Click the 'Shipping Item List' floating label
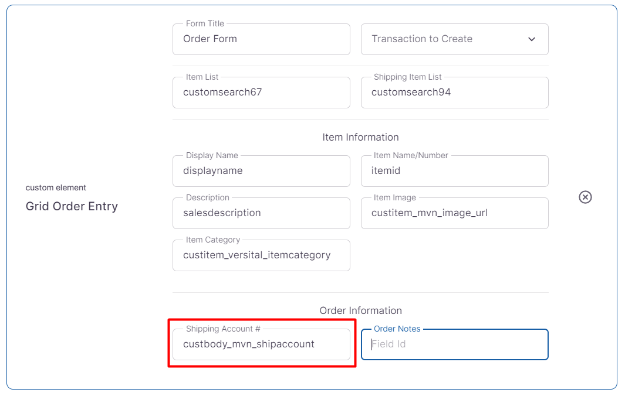Viewport: 625px width, 396px height. tap(407, 77)
